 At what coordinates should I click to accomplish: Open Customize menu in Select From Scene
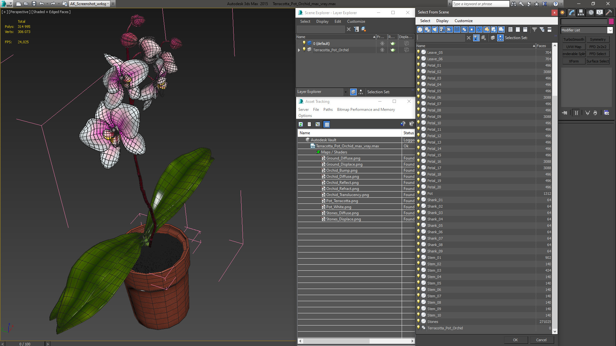(463, 21)
